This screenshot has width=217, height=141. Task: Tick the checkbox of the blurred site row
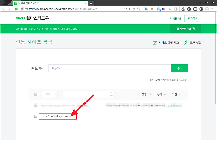(x=36, y=105)
